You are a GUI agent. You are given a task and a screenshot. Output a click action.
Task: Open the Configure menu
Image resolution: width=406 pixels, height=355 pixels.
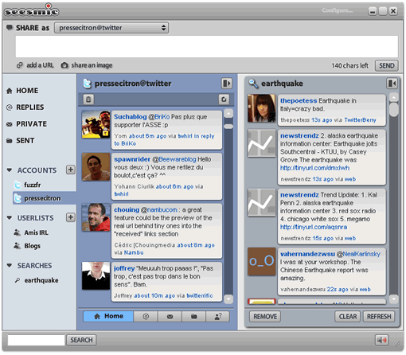tap(338, 10)
